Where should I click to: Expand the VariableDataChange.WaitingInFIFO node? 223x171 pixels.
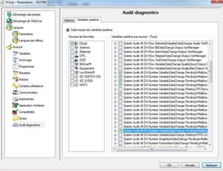[x=115, y=135]
